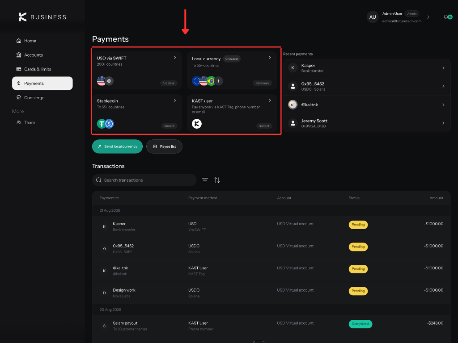The height and width of the screenshot is (343, 458).
Task: Click Jeremy Scott avatar icon
Action: (x=293, y=123)
